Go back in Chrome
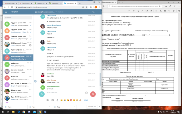Image resolution: width=182 pixels, height=114 pixels. 5,7
